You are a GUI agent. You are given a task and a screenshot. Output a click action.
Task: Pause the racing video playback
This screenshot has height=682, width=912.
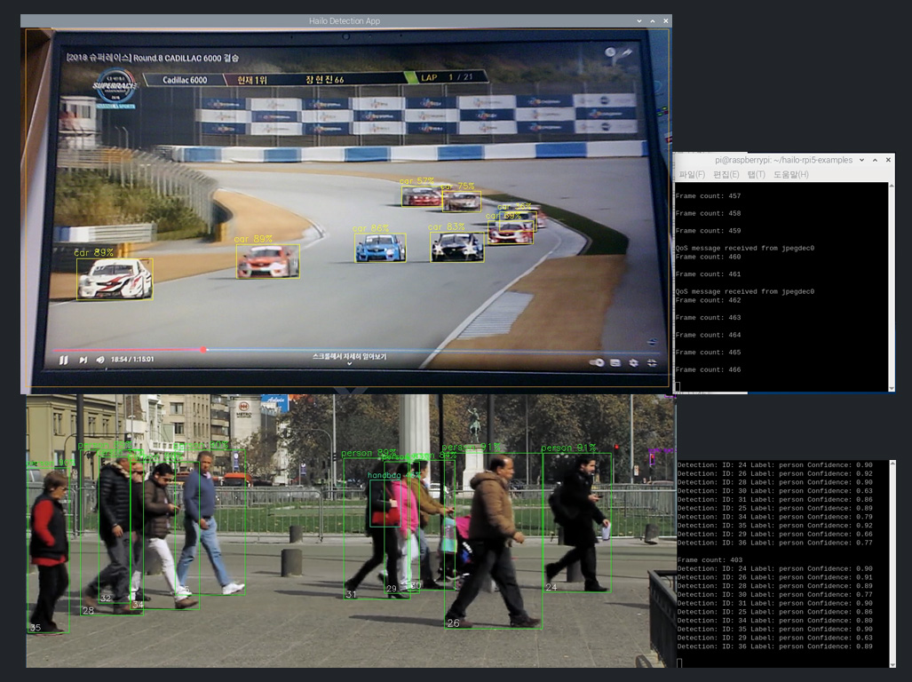63,360
